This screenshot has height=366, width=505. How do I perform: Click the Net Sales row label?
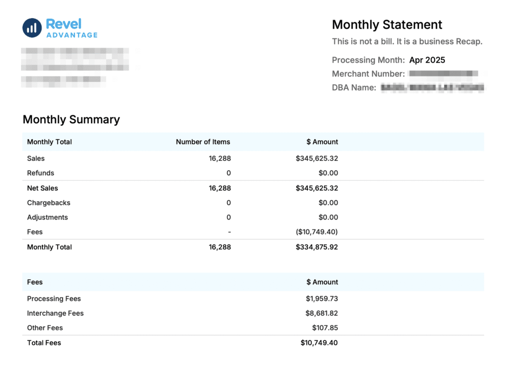(x=42, y=188)
